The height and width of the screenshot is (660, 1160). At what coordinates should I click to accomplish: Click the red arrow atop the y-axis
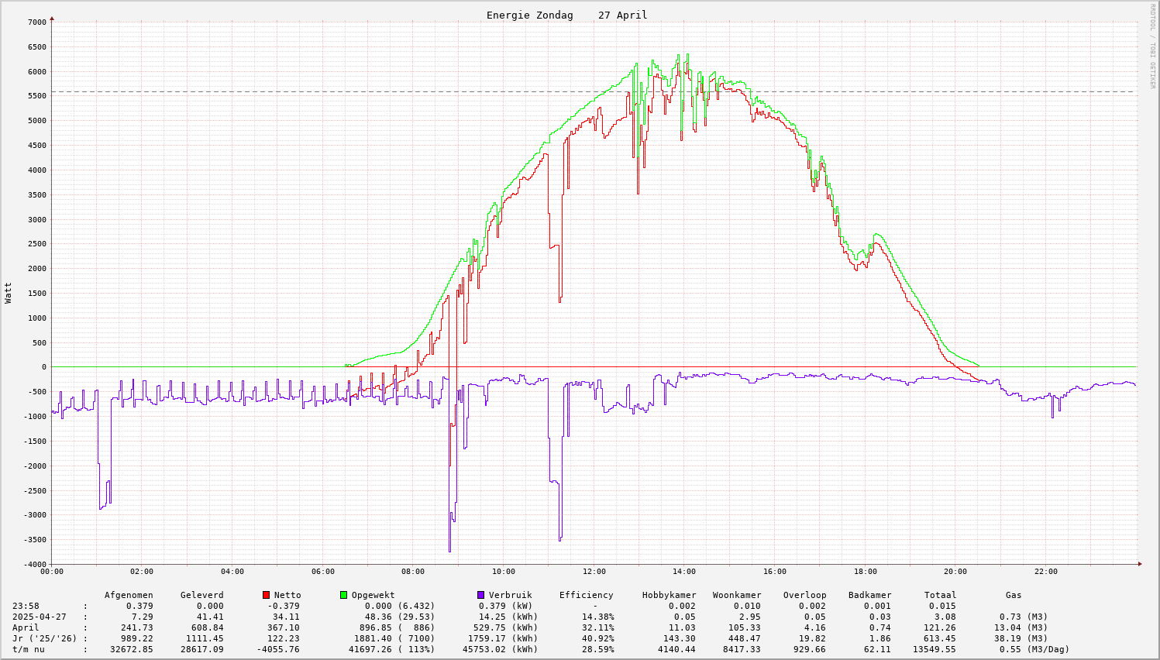click(52, 18)
